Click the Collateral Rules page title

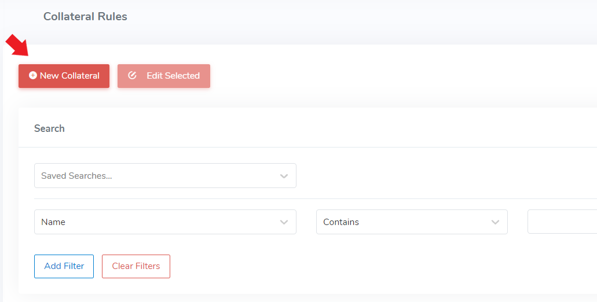click(x=85, y=16)
